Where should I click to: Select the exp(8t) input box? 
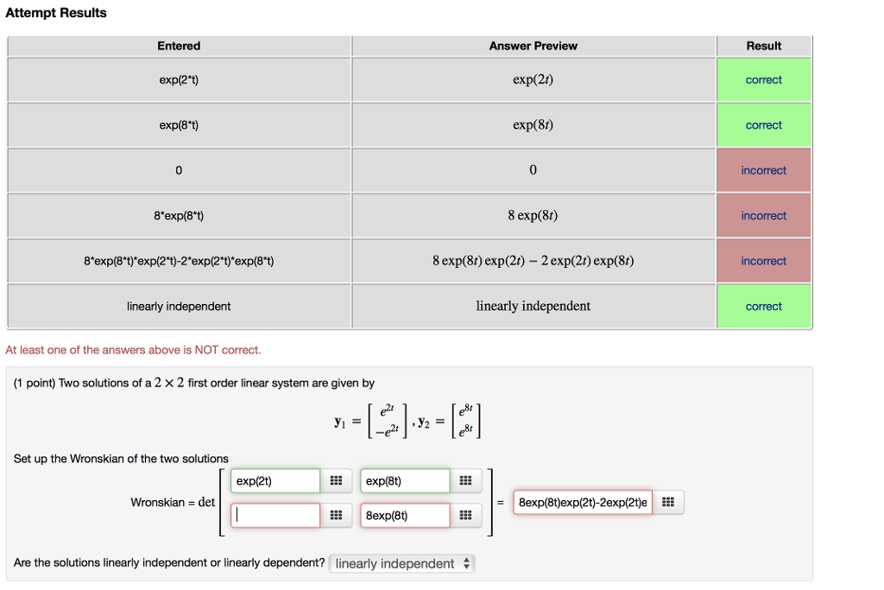pos(404,480)
